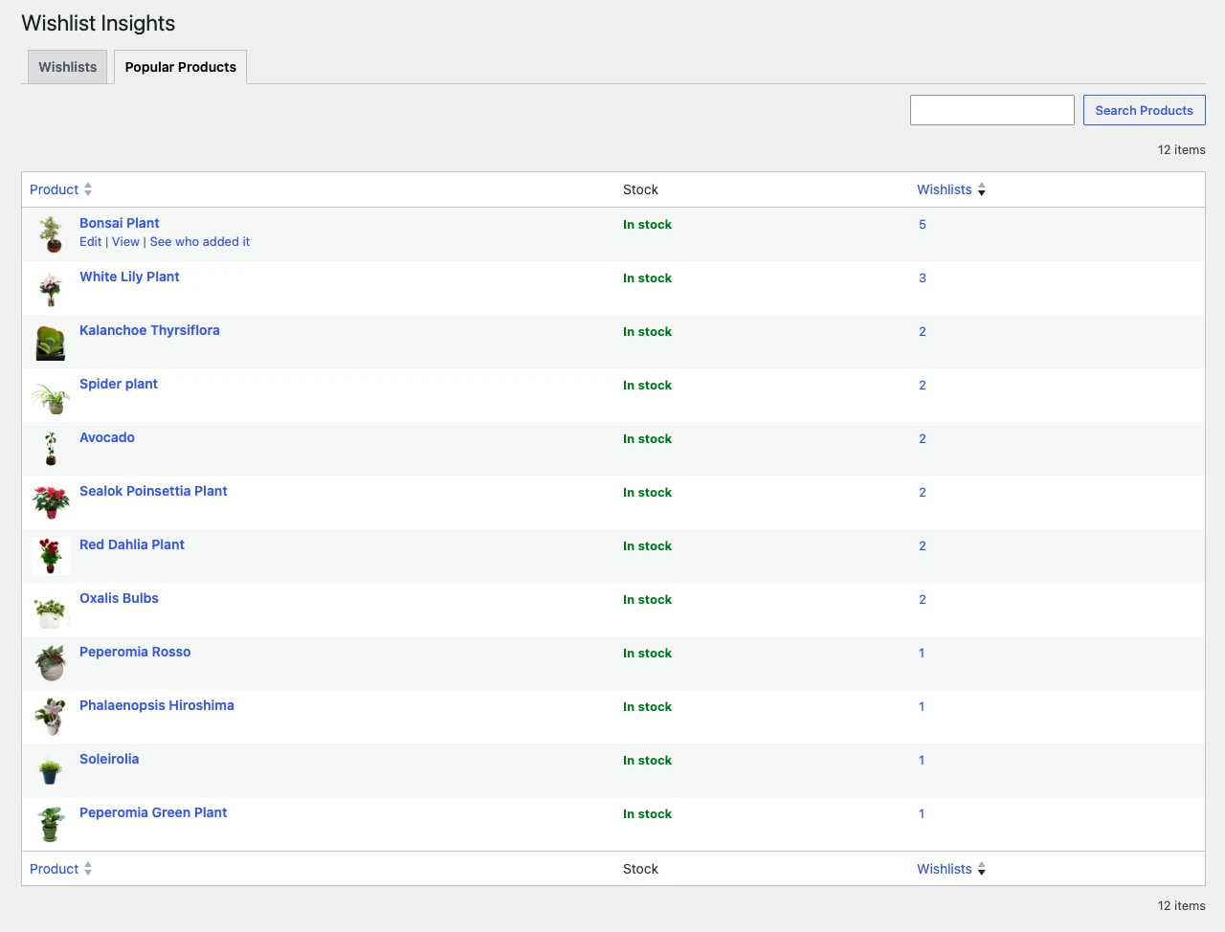Focus the product search input field

[x=992, y=110]
